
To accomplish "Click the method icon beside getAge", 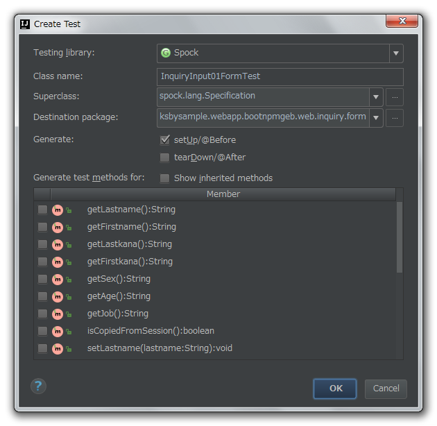I will [x=58, y=297].
